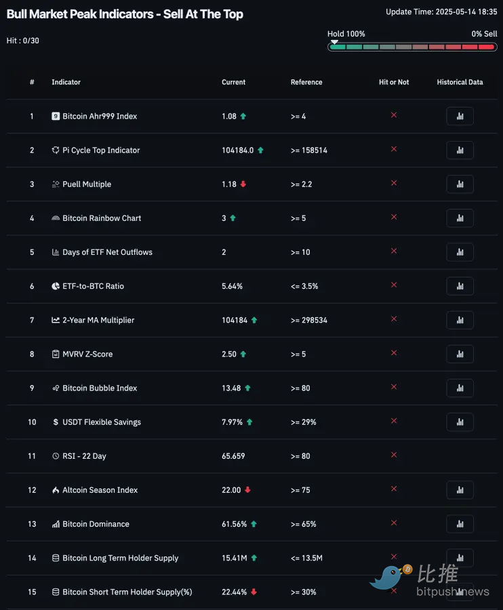This screenshot has height=610, width=503.
Task: Click the Hold/Sell progress gauge bar
Action: [x=411, y=47]
